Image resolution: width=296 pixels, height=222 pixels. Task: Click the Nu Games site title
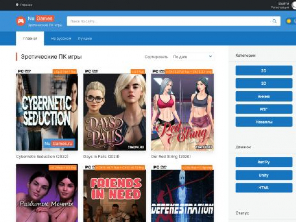click(x=41, y=18)
